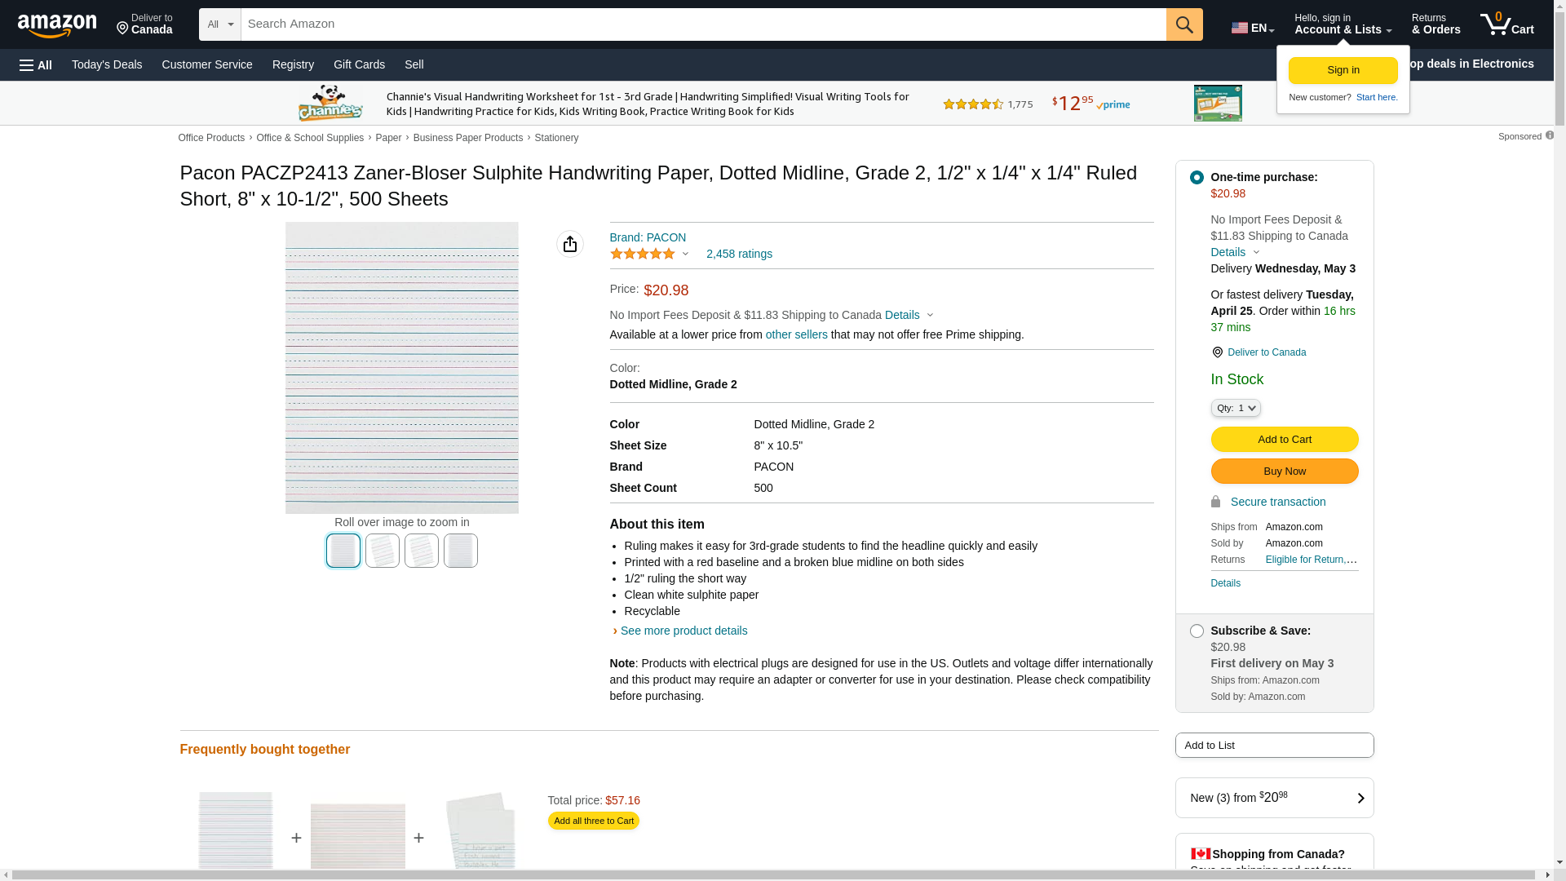The width and height of the screenshot is (1566, 881).
Task: Click the yellow Sign in button
Action: [1343, 71]
